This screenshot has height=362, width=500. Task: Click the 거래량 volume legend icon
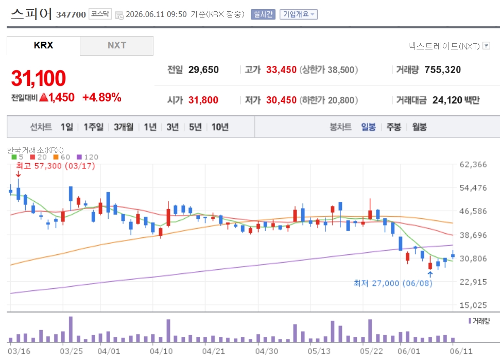pos(470,321)
